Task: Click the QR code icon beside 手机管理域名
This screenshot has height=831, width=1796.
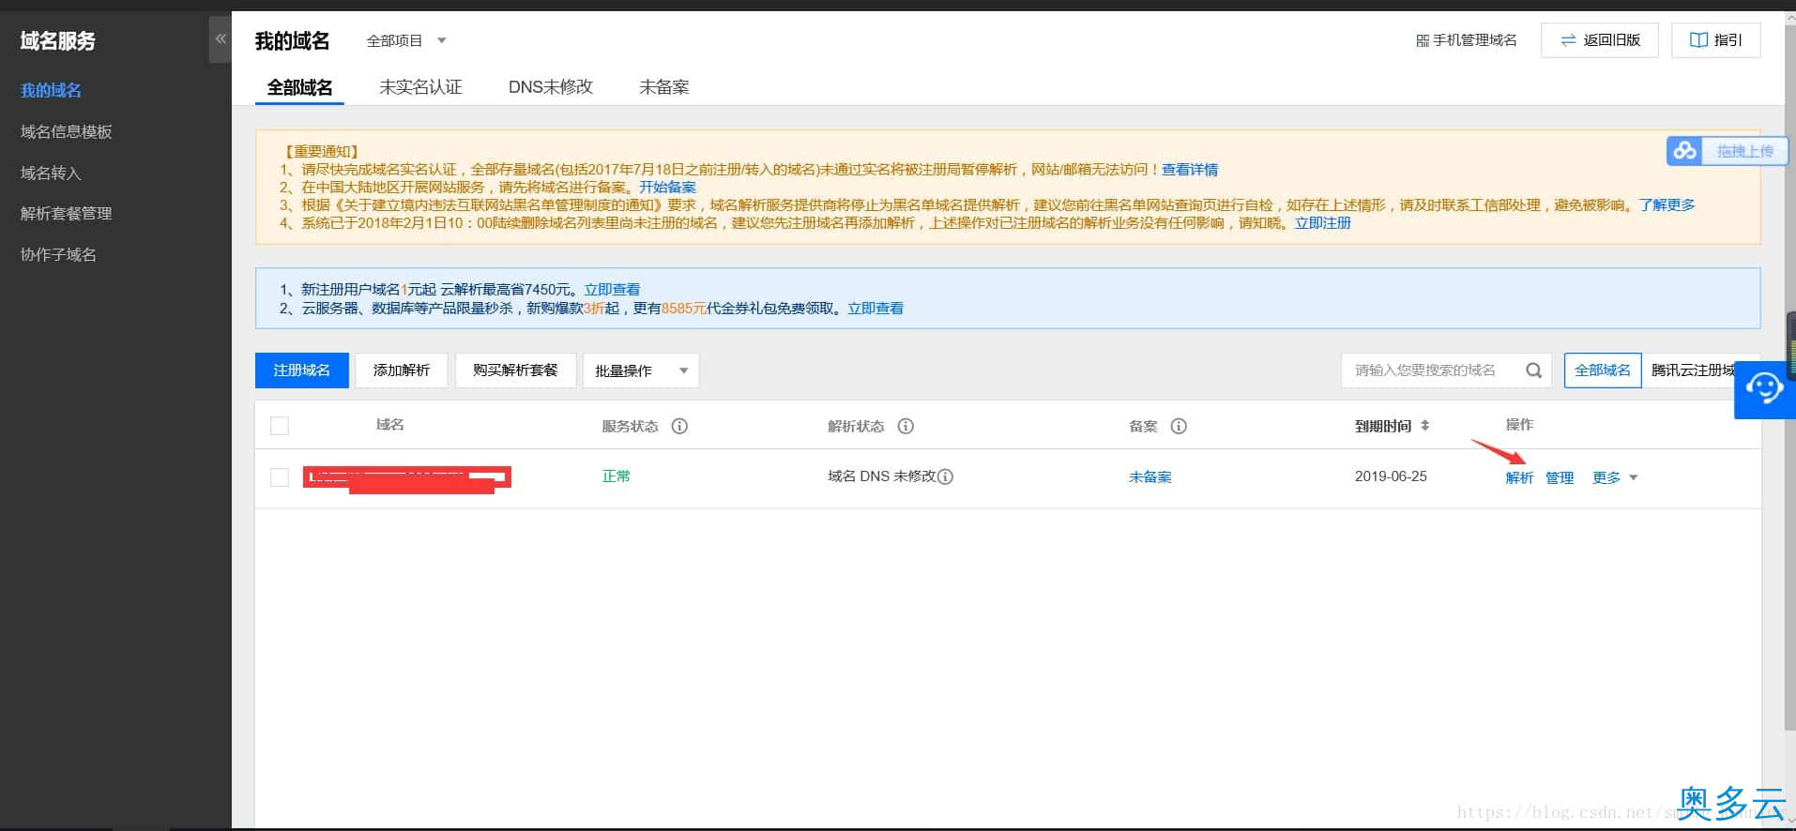Action: click(1423, 40)
